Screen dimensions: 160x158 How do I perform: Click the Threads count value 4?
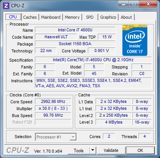(145, 136)
